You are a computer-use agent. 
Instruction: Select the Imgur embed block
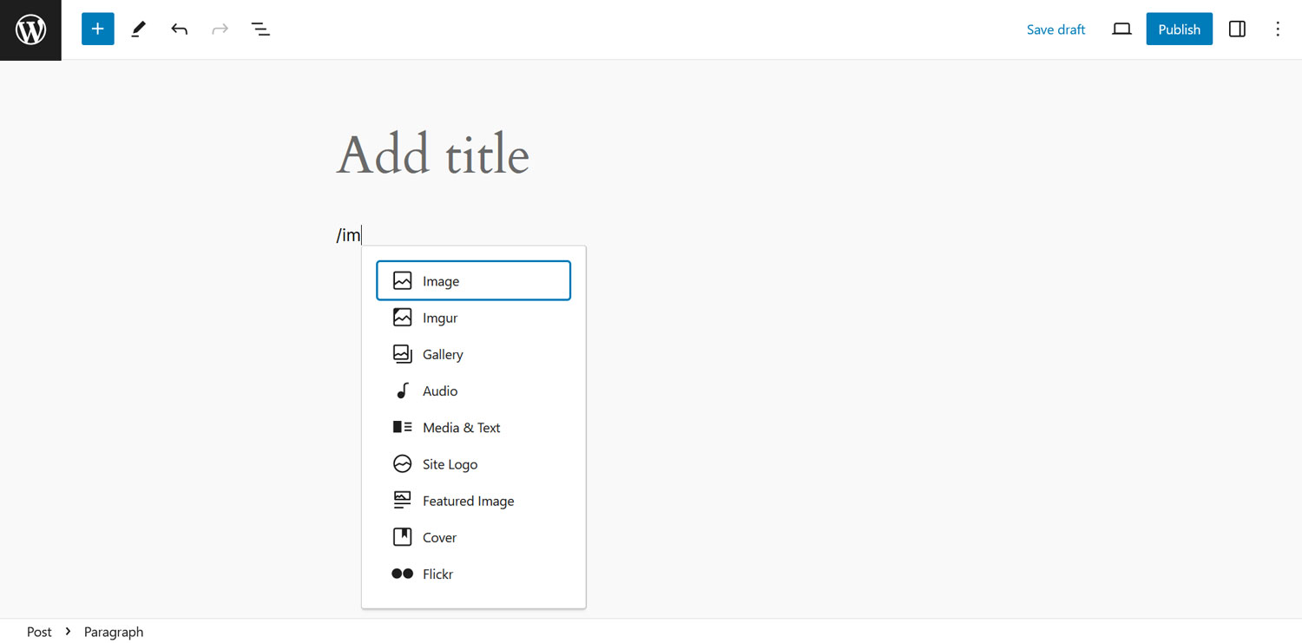pos(473,318)
